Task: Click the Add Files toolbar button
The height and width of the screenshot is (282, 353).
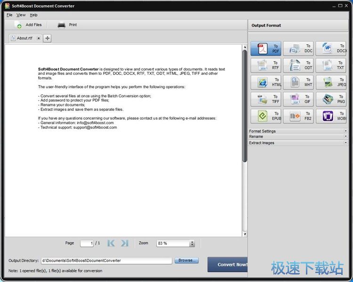Action: [28, 25]
